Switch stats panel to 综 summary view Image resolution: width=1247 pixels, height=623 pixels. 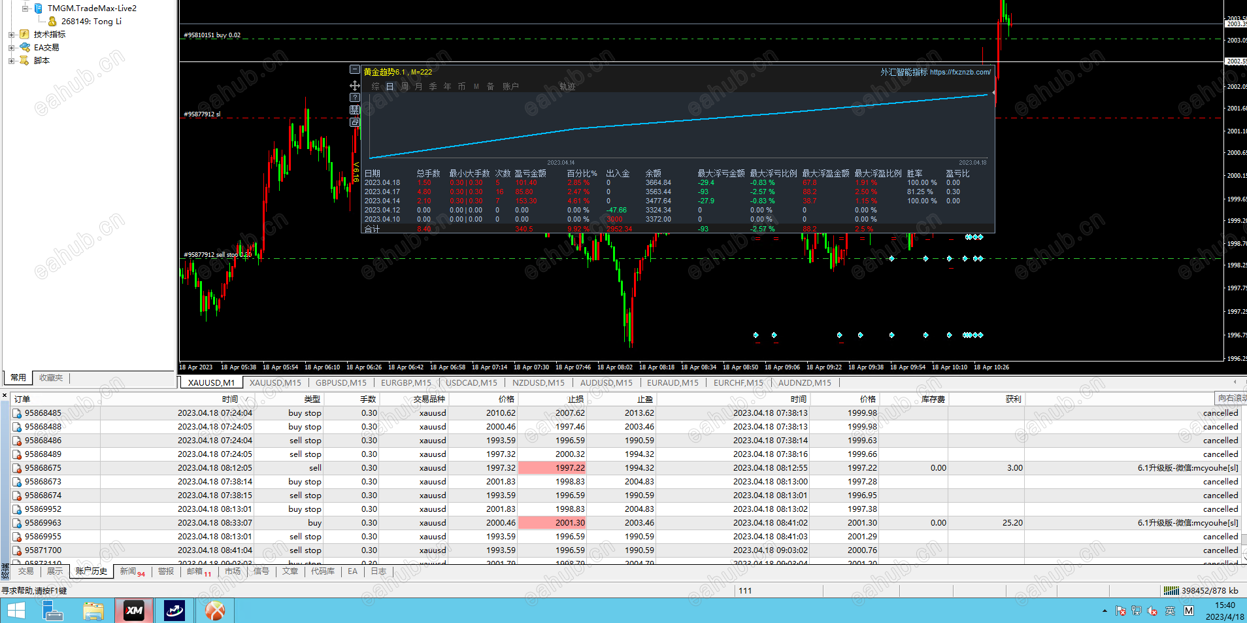(376, 86)
